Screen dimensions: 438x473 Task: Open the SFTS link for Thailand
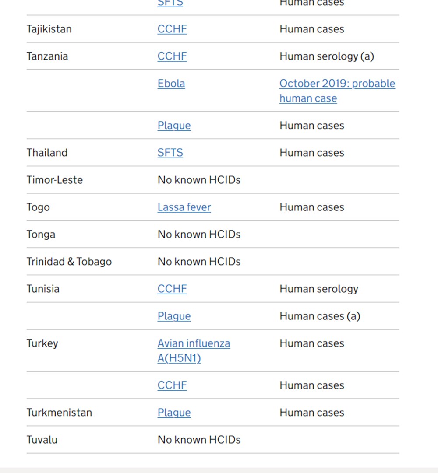170,153
